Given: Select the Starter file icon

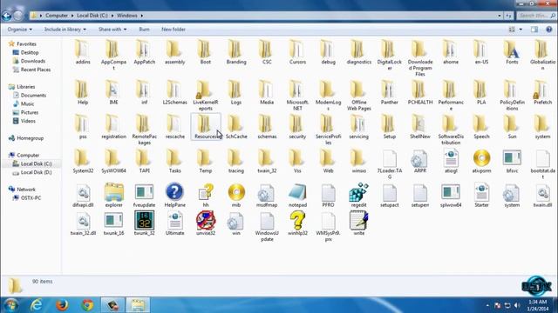Looking at the screenshot, I should click(481, 192).
